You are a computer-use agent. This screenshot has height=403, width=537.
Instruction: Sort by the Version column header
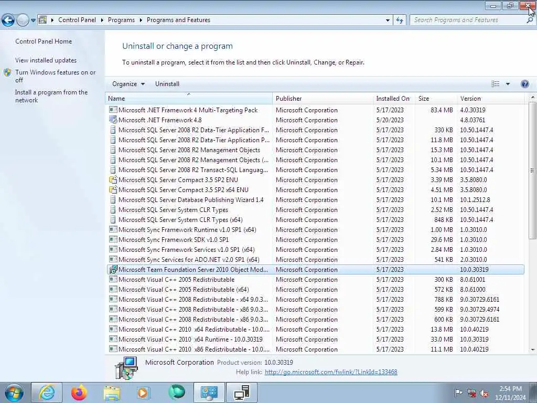[490, 98]
